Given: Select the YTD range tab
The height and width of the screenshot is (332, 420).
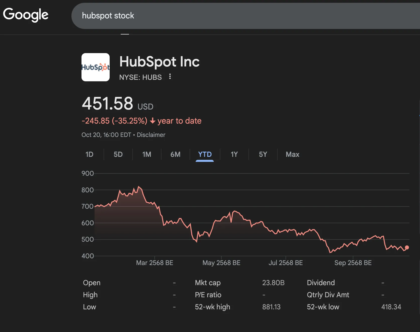Looking at the screenshot, I should [x=205, y=154].
